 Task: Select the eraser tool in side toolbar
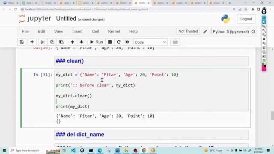click(264, 35)
